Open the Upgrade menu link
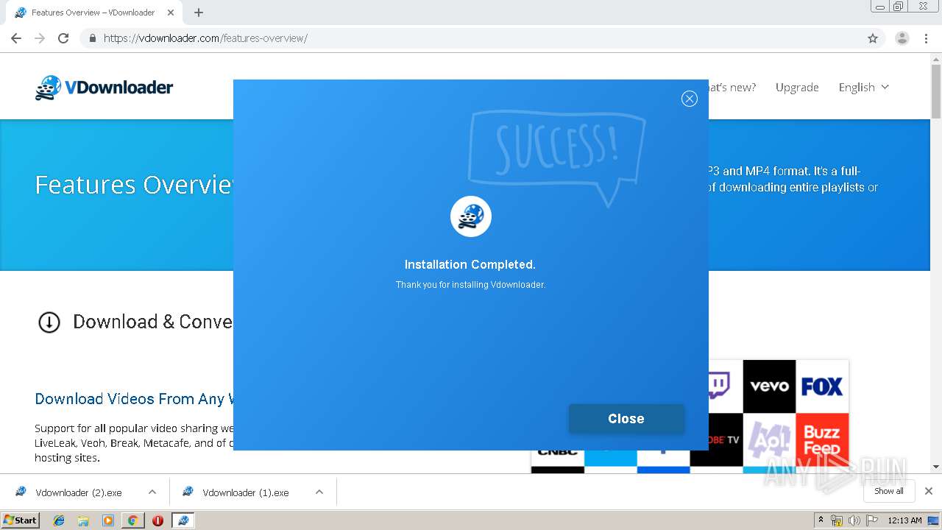The image size is (942, 530). 797,87
